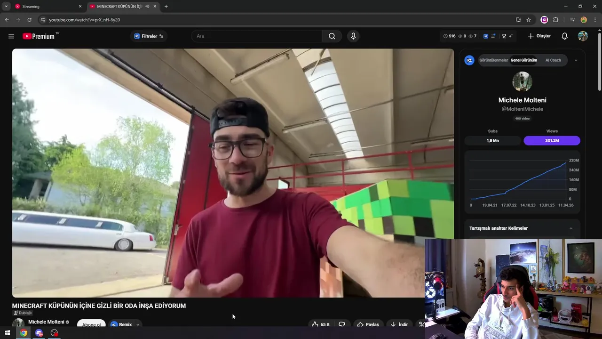Open Filtreler filter dropdown
The image size is (602, 339).
(x=149, y=36)
